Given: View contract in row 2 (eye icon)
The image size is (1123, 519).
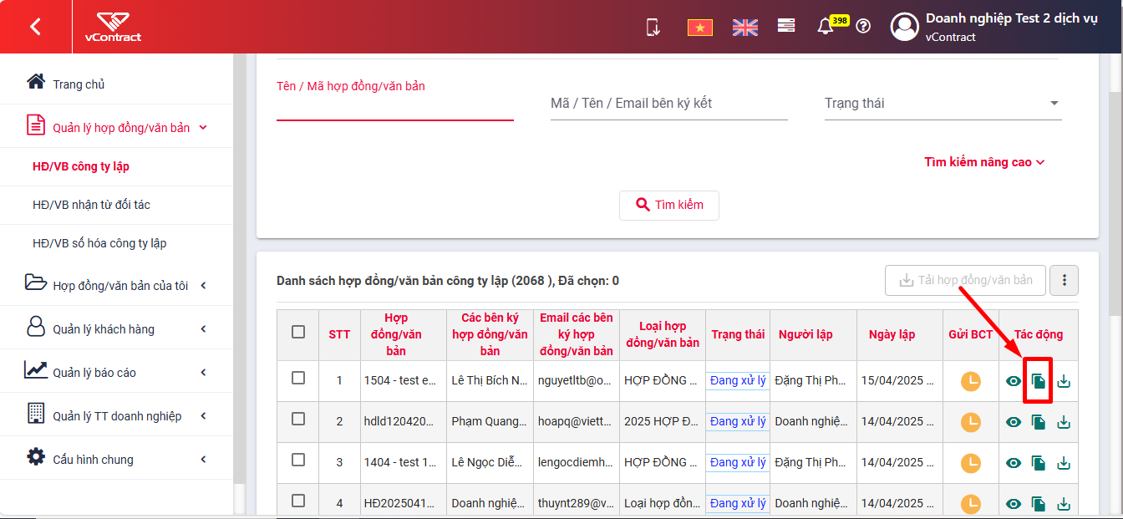Looking at the screenshot, I should (1014, 422).
